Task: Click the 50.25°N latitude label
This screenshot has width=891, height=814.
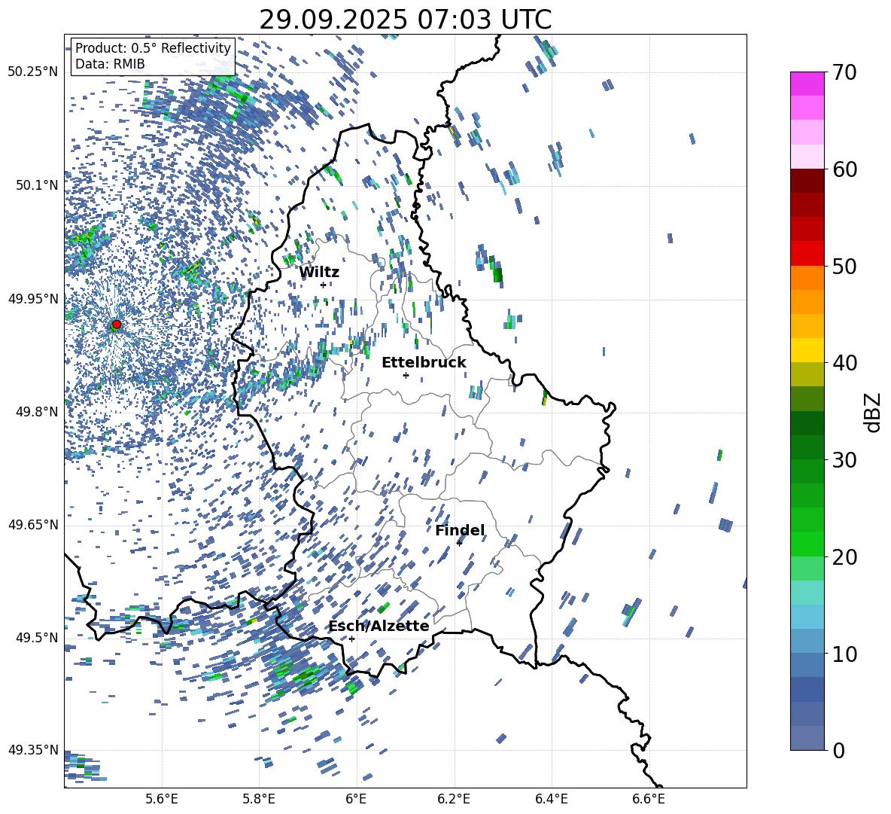Action: tap(33, 72)
